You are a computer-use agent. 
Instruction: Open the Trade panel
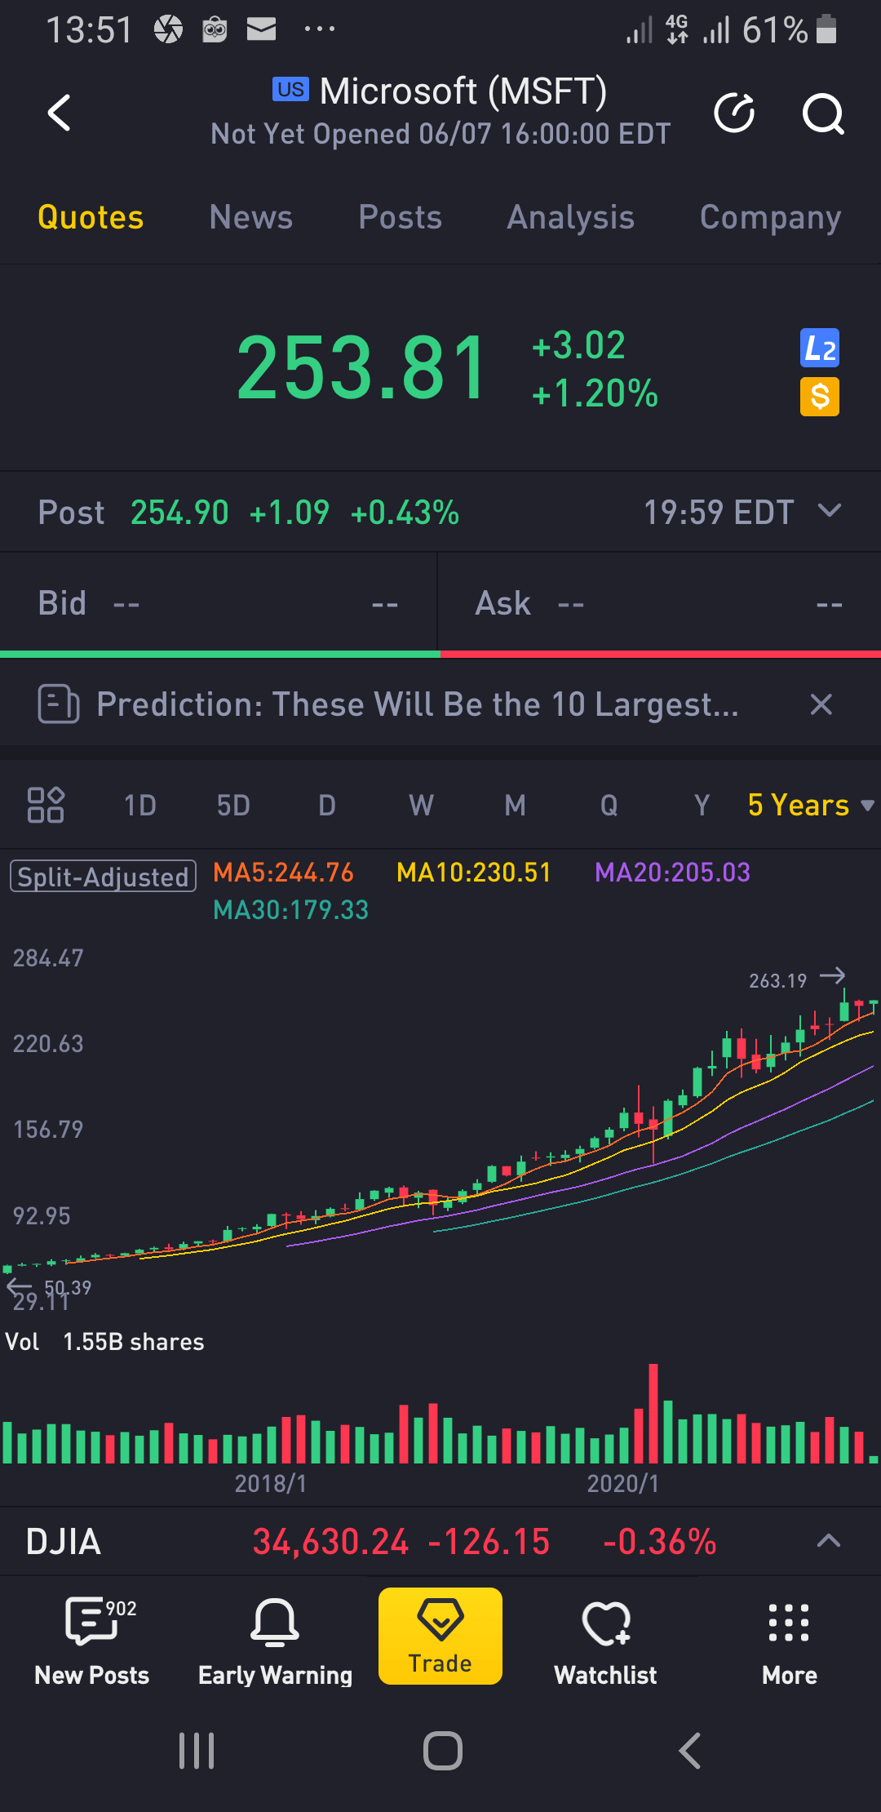click(x=440, y=1635)
